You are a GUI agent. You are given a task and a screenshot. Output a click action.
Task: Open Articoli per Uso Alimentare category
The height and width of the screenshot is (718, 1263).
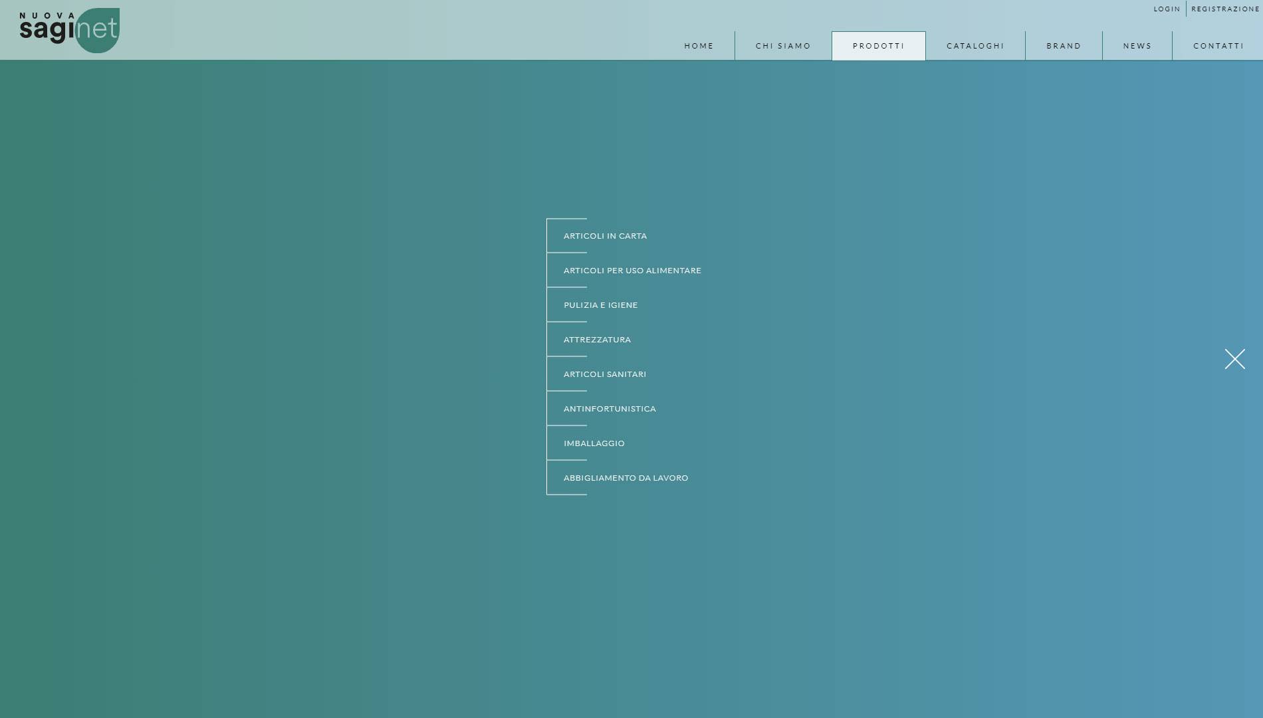(632, 271)
